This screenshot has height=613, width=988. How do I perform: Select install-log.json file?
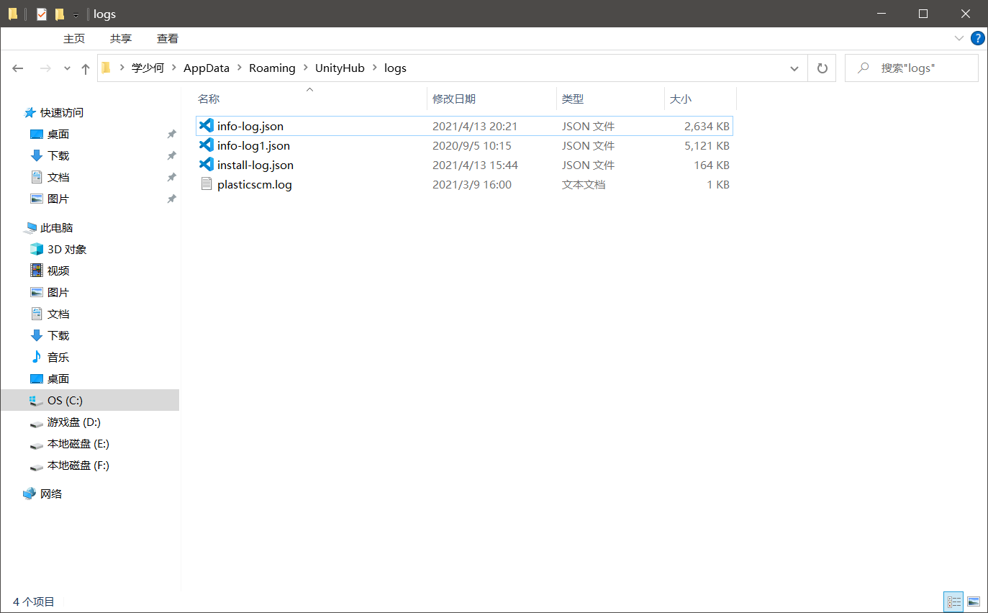coord(464,165)
